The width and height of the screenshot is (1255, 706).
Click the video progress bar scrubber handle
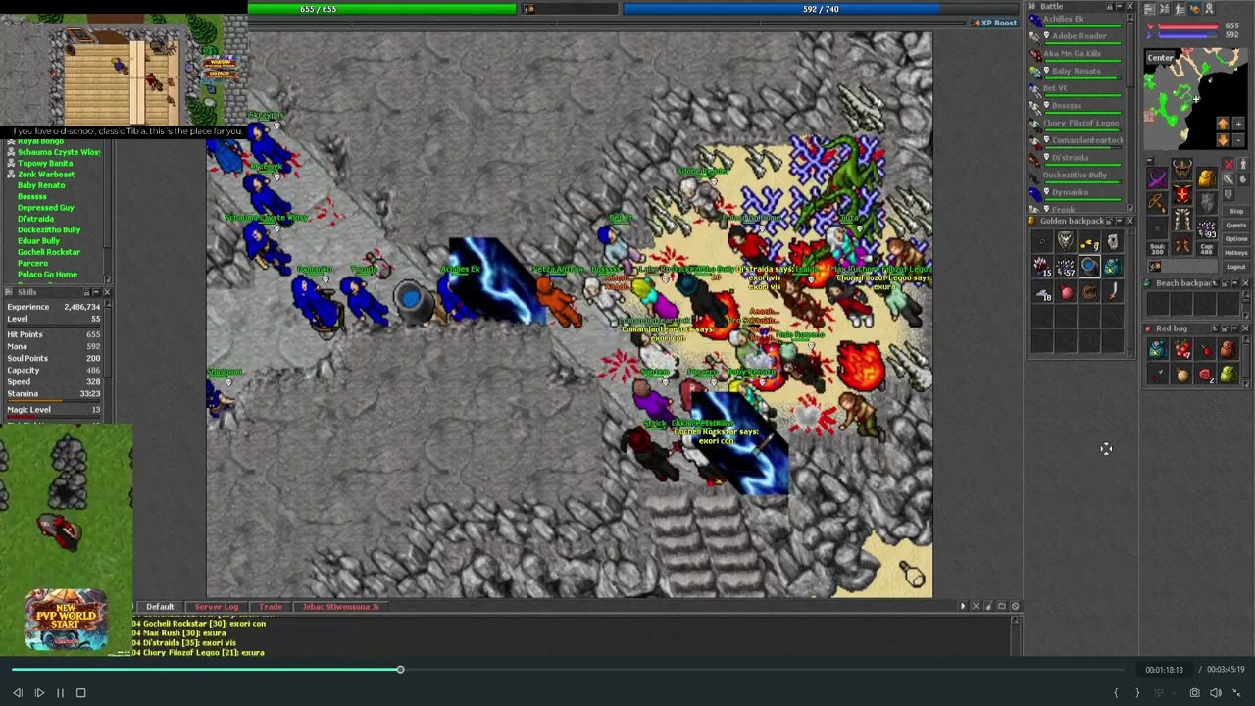(400, 670)
